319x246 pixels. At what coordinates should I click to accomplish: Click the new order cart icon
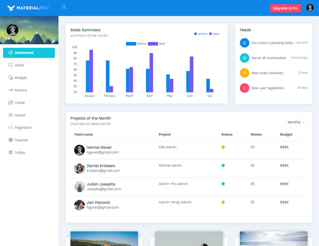(244, 73)
